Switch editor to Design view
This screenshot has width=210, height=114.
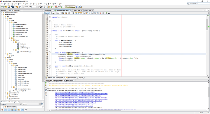coord(53,13)
